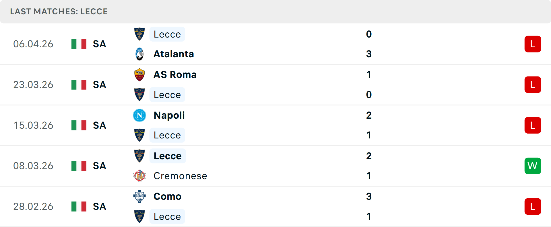Click Italy flag for 23.03.26 match
The height and width of the screenshot is (227, 551).
[79, 85]
